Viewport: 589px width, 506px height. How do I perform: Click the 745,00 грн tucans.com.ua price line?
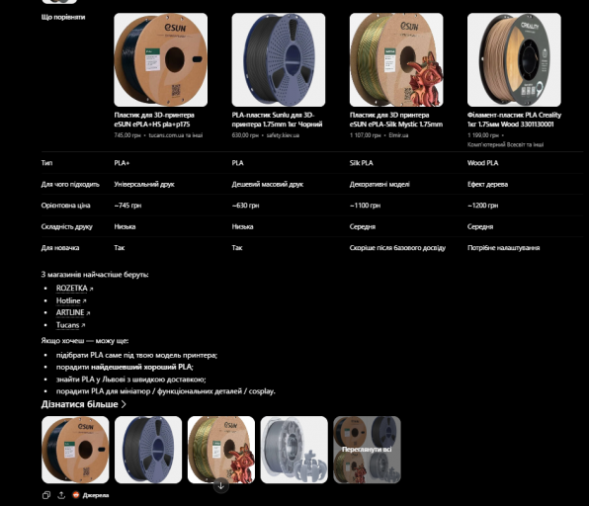(x=158, y=135)
